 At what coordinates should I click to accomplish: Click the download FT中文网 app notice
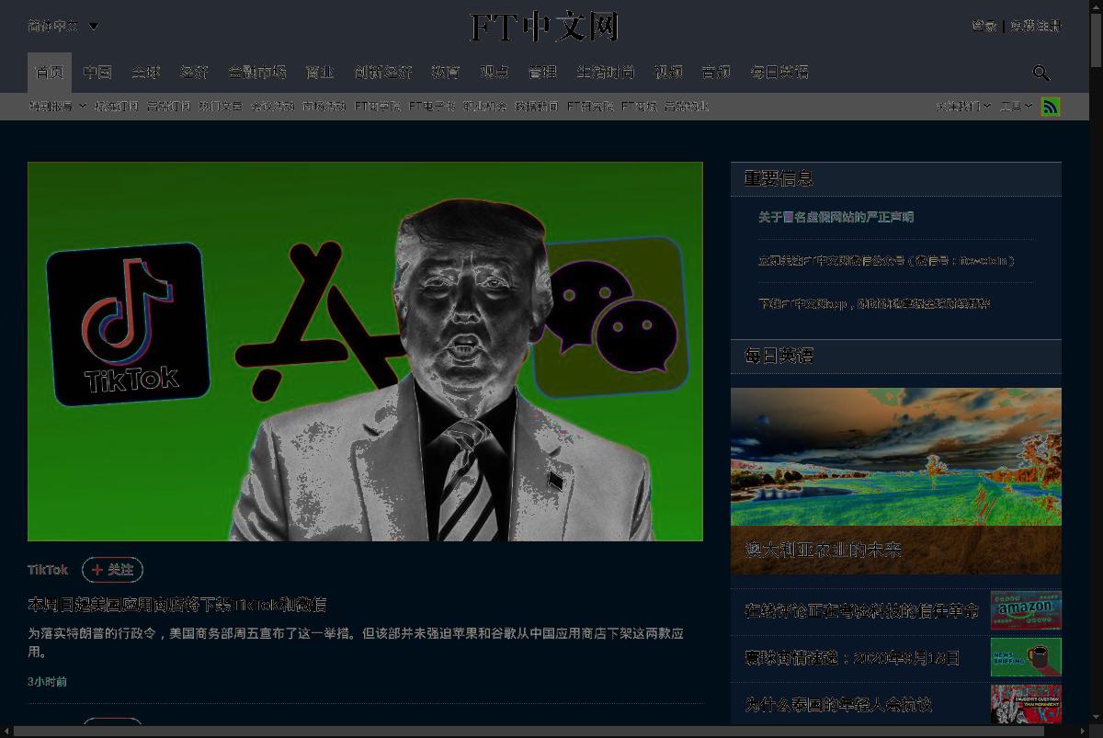click(874, 304)
